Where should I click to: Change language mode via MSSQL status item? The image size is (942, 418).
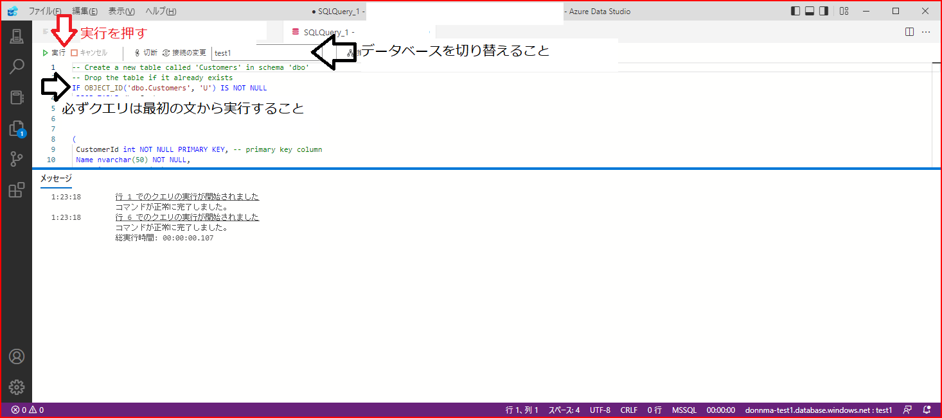[x=684, y=410]
